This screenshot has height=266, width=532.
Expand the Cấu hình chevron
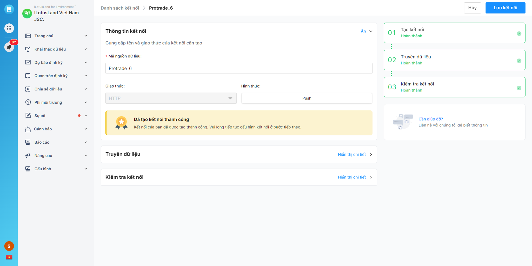(x=86, y=169)
